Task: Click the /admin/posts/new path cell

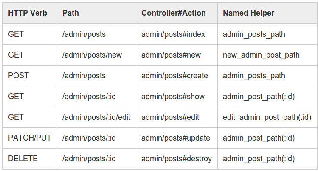Action: point(92,55)
